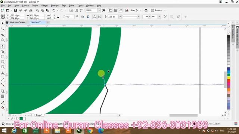Select the Page 1 tab
The height and width of the screenshot is (134, 239).
tap(39, 115)
